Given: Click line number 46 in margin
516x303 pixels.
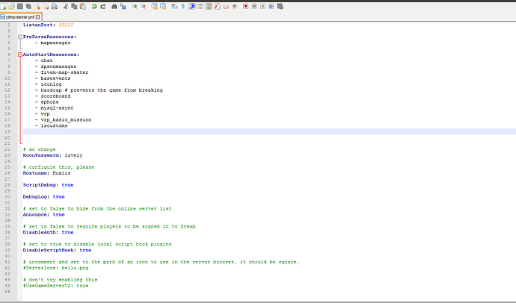Looking at the screenshot, I should coord(7,292).
